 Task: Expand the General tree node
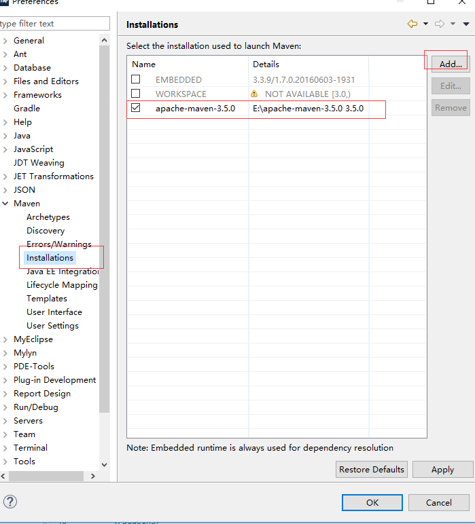coord(5,41)
